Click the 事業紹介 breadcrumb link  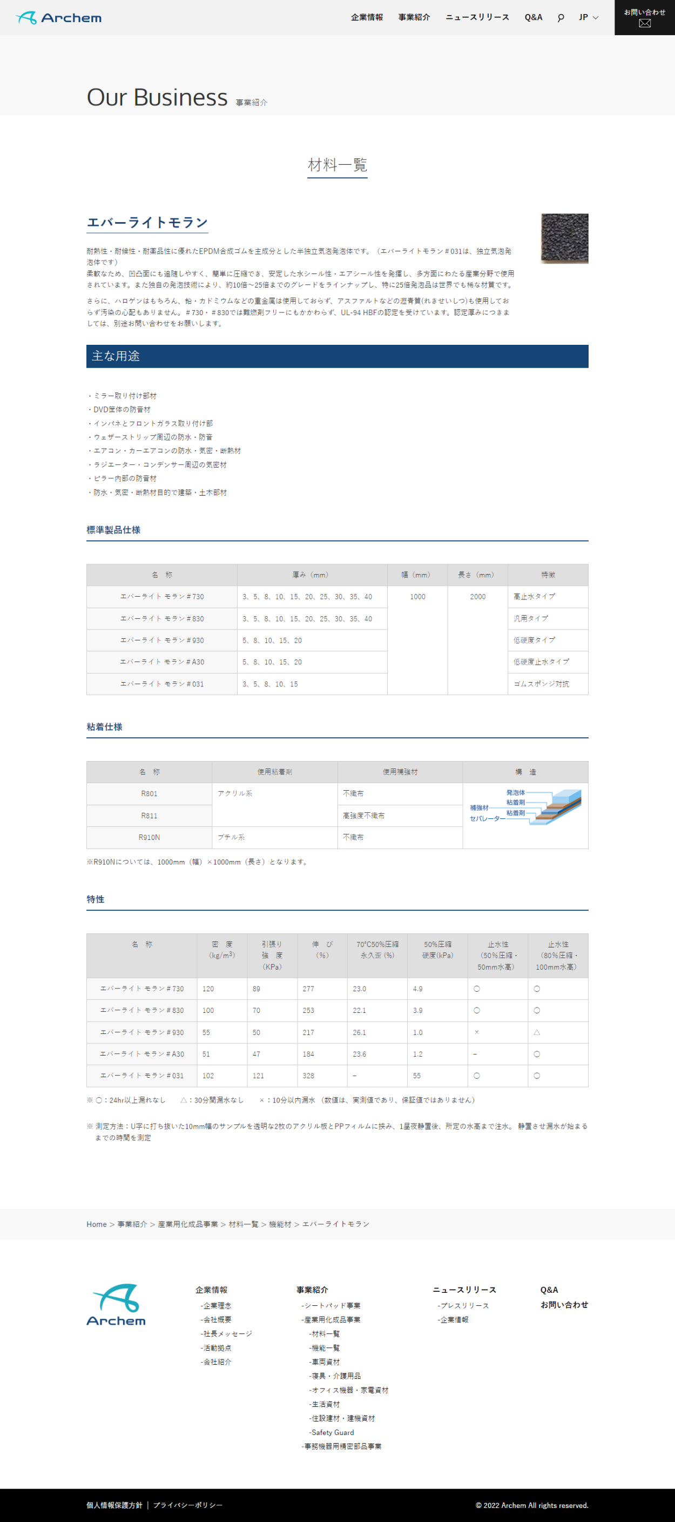pos(132,1224)
